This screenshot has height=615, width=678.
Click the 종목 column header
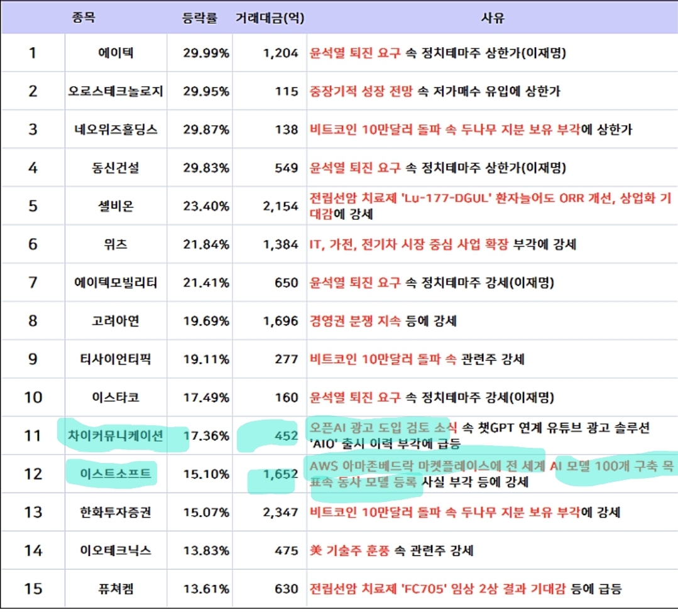[x=84, y=18]
